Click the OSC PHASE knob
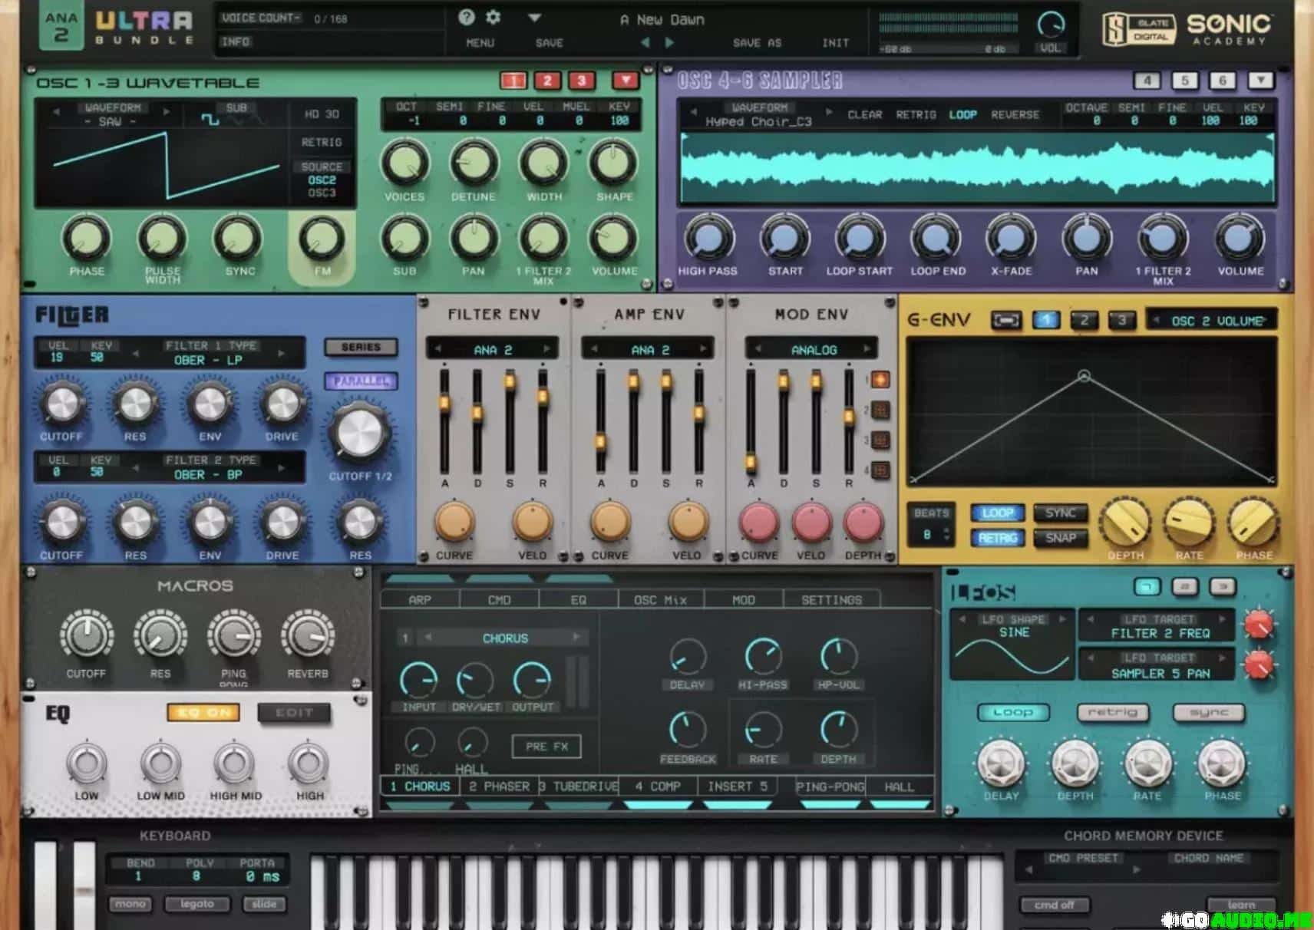This screenshot has height=930, width=1314. click(x=86, y=237)
